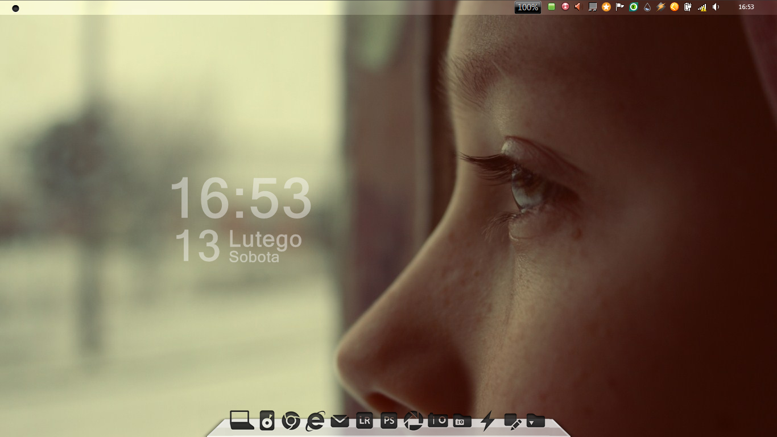This screenshot has height=437, width=777.
Task: Open the white speaker volume tray icon
Action: click(x=716, y=7)
